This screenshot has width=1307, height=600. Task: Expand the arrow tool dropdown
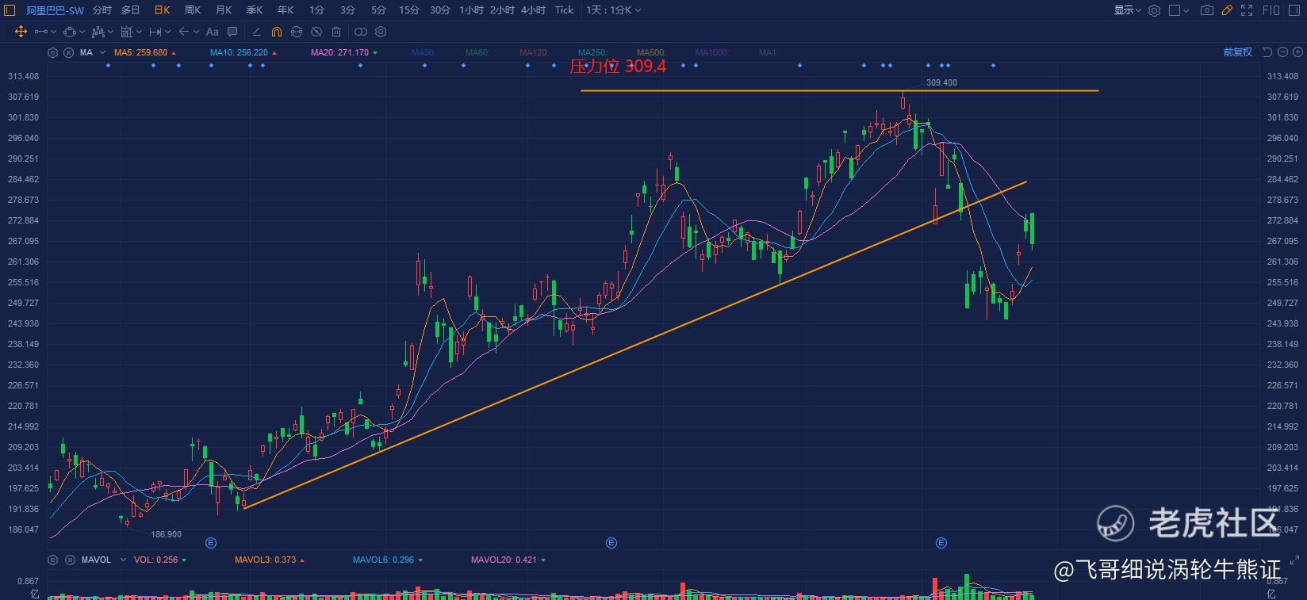(195, 32)
